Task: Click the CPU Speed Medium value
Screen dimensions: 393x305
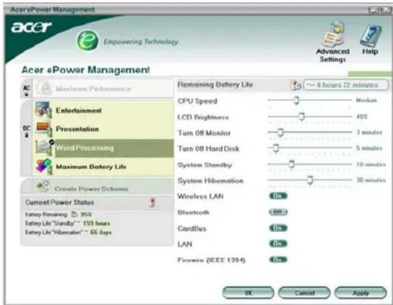Action: [366, 100]
